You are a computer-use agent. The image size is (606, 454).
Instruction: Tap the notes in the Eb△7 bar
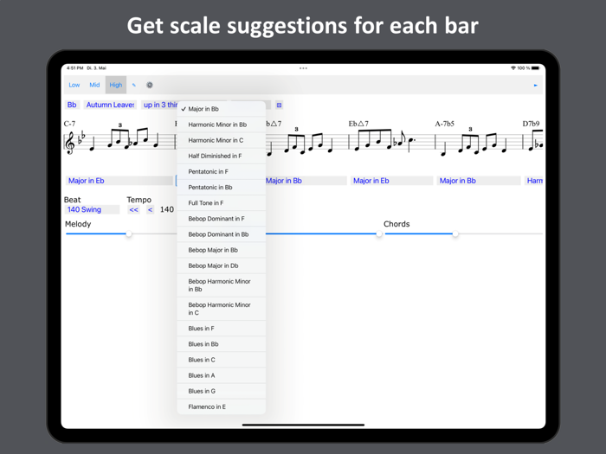tap(386, 141)
